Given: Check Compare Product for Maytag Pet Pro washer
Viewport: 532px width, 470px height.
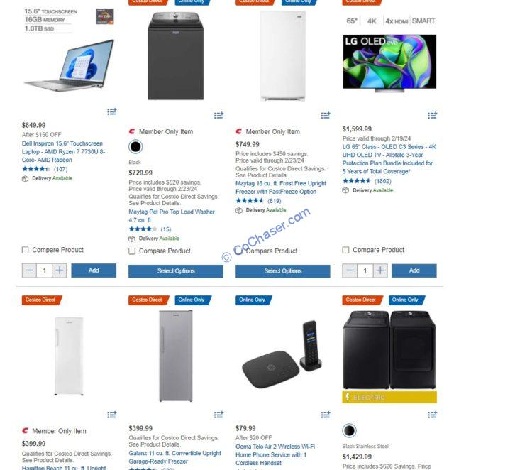Looking at the screenshot, I should [132, 251].
